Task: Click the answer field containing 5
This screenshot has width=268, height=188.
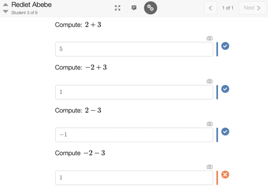Action: coord(134,49)
